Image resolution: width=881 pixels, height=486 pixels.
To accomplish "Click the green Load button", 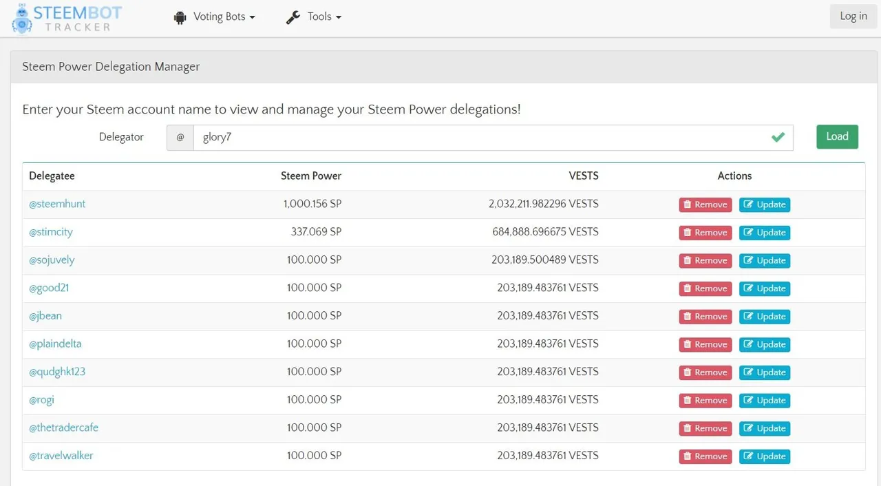I will click(x=837, y=136).
